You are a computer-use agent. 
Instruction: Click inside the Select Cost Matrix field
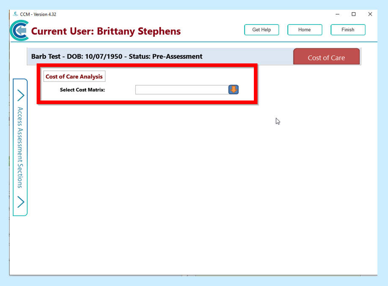pyautogui.click(x=182, y=90)
